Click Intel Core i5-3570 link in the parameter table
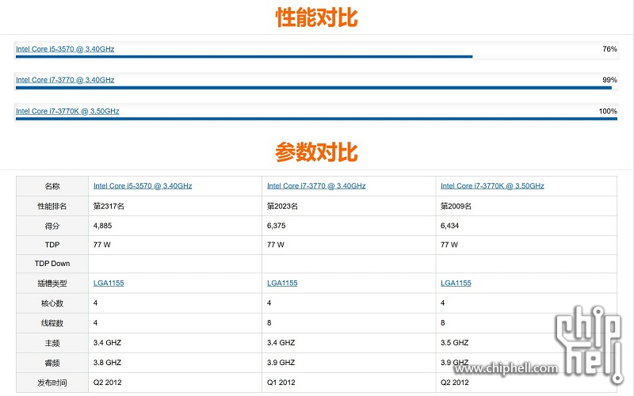This screenshot has height=396, width=634. [x=143, y=186]
